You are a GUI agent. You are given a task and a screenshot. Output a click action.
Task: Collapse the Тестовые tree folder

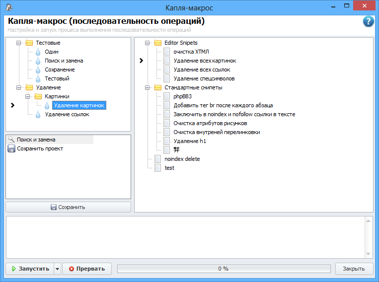click(19, 43)
